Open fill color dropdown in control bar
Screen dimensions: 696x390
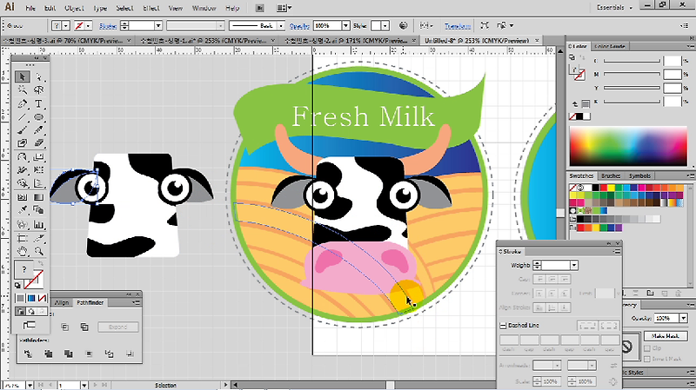(x=66, y=26)
